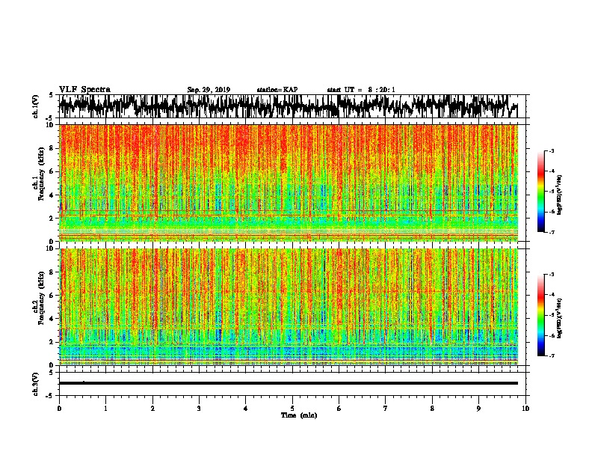Click the ch.2 spectrogram color scale bar
The width and height of the screenshot is (592, 458).
click(x=540, y=315)
